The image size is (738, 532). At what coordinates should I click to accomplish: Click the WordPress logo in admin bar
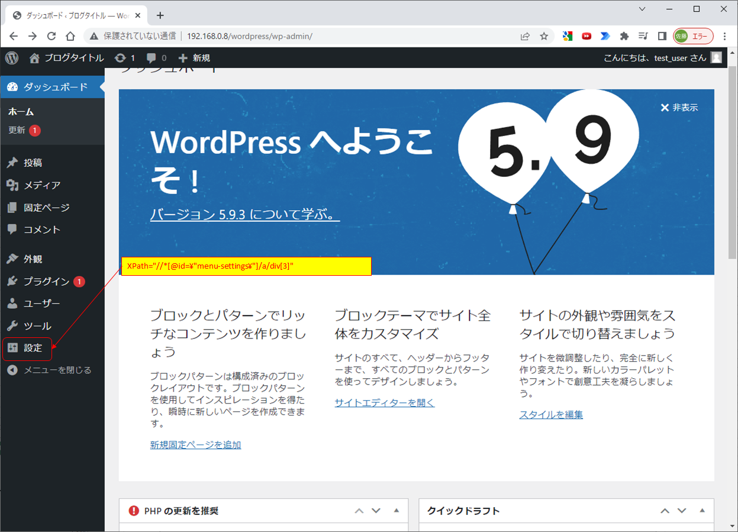(x=12, y=58)
